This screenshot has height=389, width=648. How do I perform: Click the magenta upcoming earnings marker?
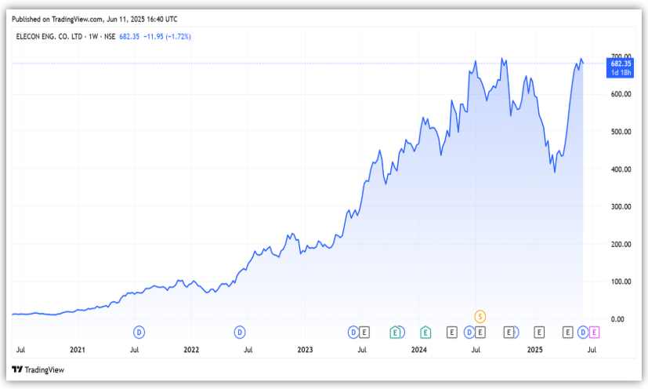coord(594,333)
